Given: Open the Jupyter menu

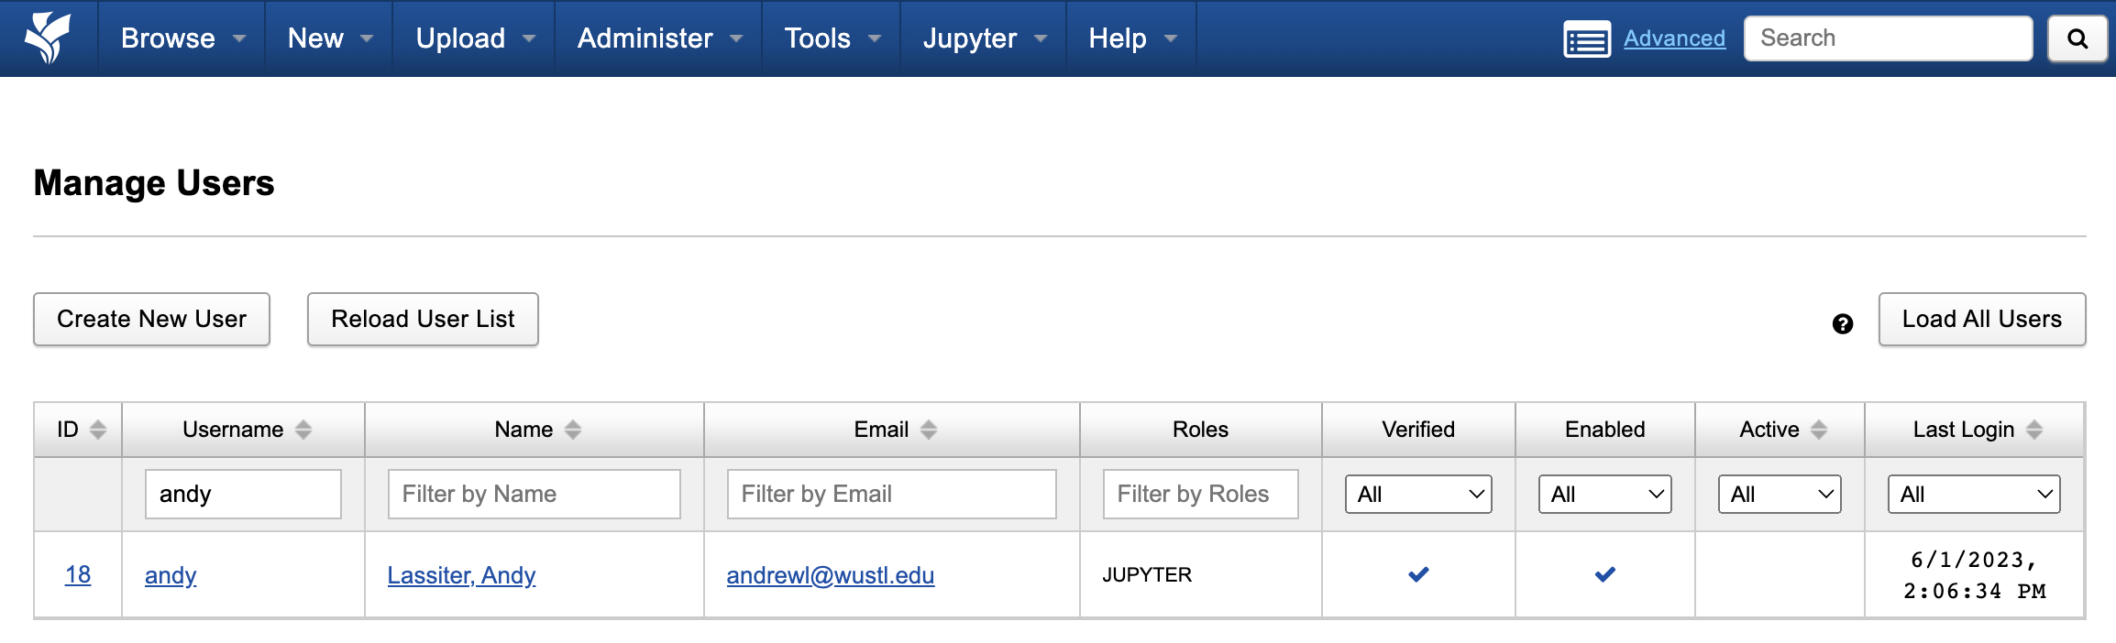Looking at the screenshot, I should pyautogui.click(x=984, y=38).
